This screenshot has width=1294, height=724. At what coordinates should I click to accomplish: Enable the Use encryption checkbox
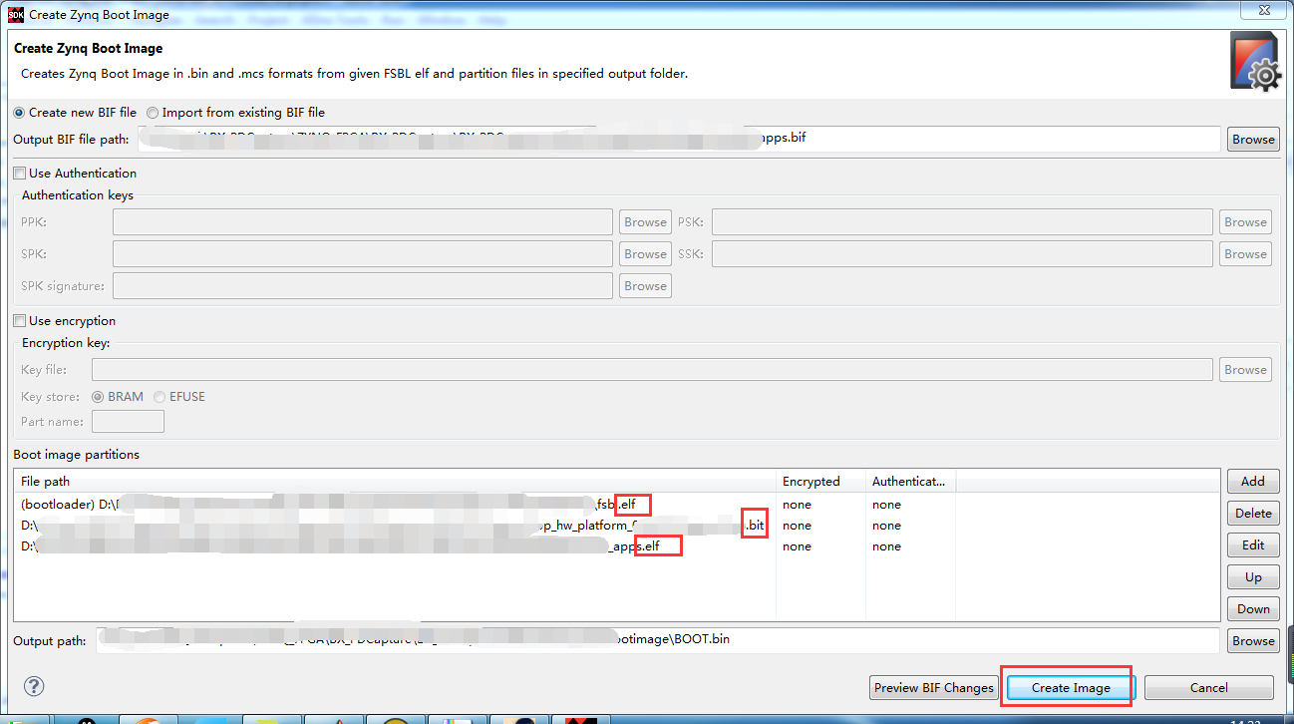coord(20,321)
